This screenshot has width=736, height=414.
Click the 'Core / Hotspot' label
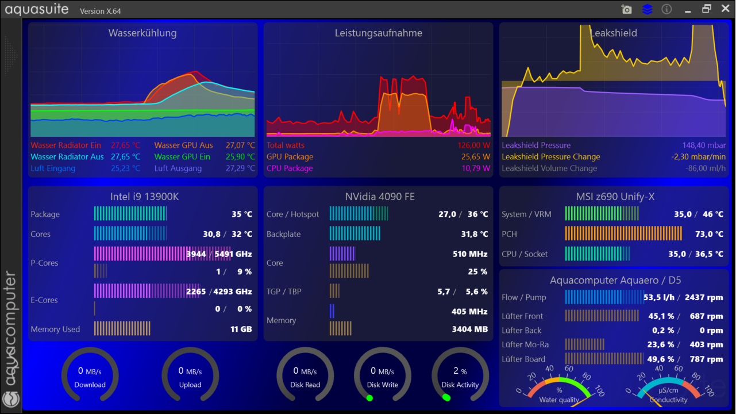[292, 214]
